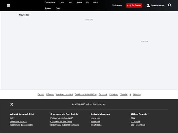
Task: Open the Experts footer link
Action: pyautogui.click(x=41, y=94)
